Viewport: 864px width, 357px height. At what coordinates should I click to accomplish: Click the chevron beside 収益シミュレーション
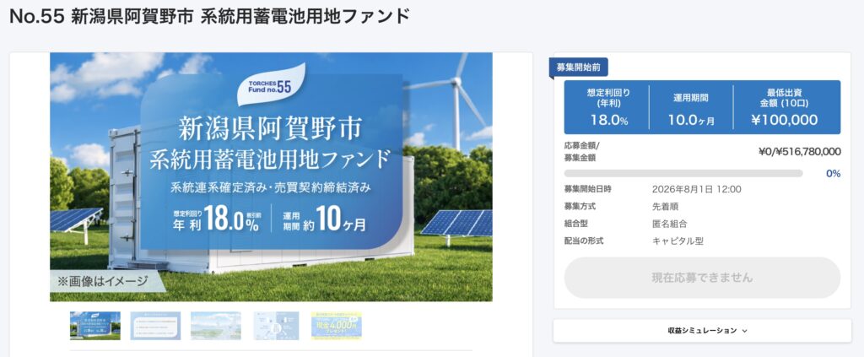(x=744, y=331)
